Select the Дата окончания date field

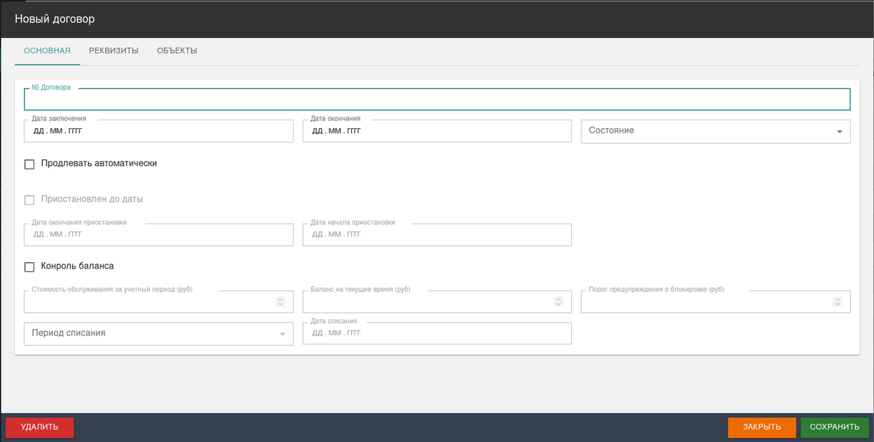[x=436, y=131]
